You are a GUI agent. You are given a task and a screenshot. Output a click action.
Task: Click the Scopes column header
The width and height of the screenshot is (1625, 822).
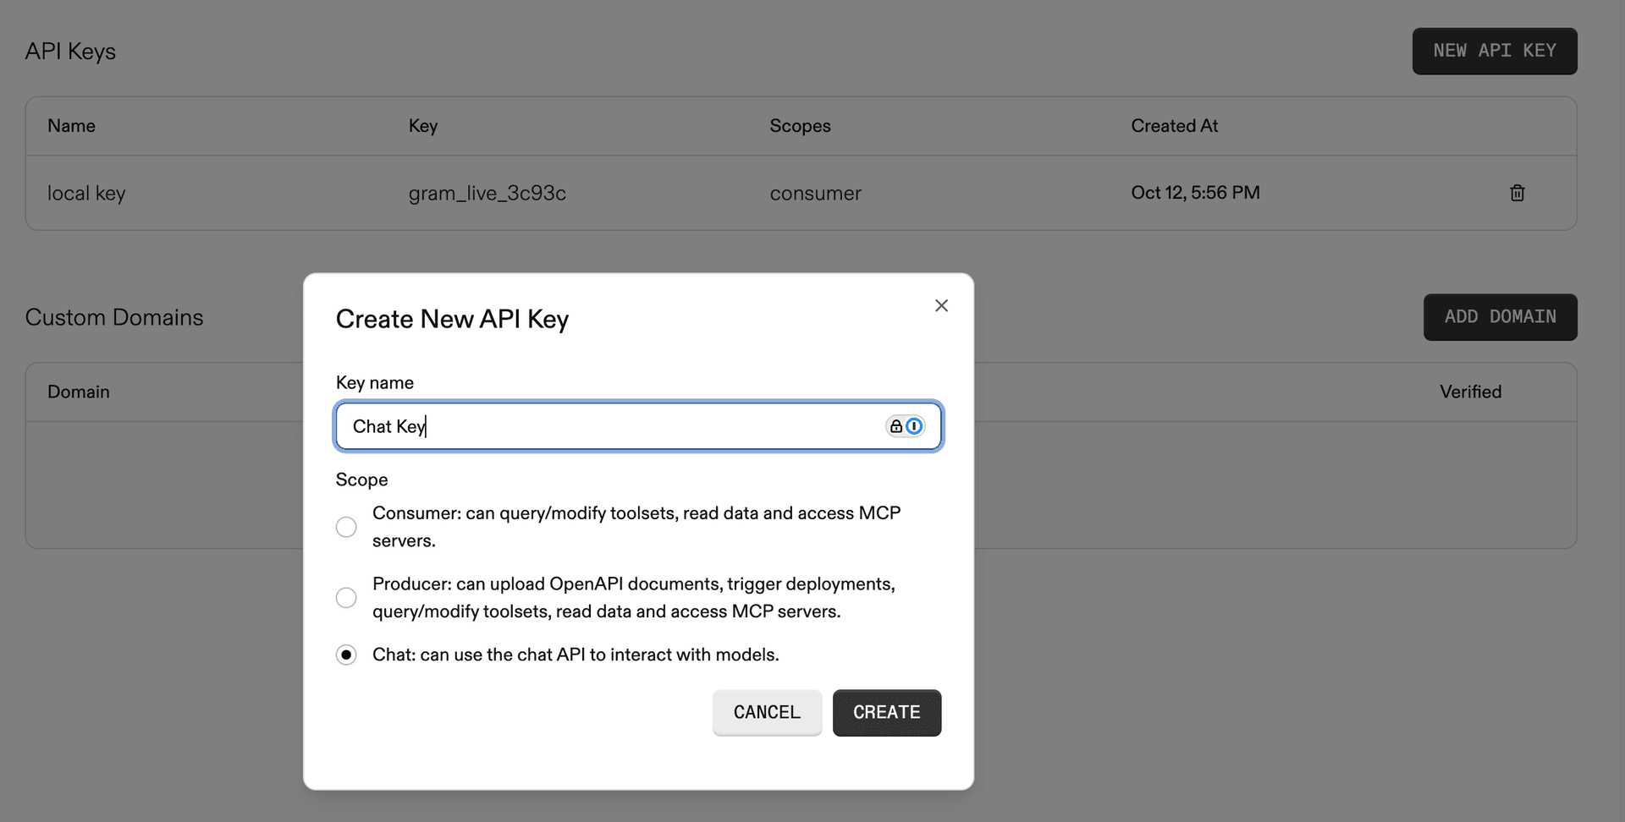[800, 125]
